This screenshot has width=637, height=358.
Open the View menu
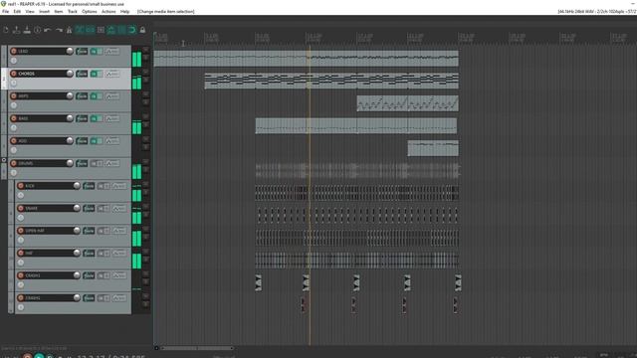(30, 11)
